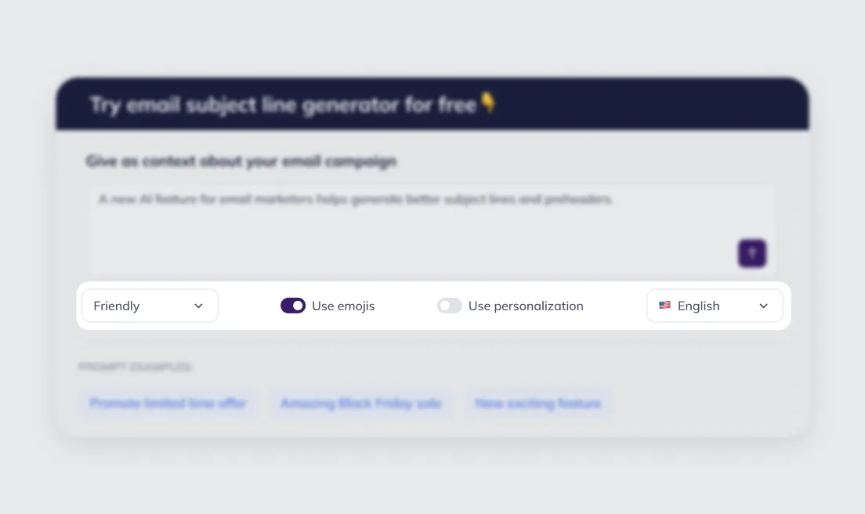Click the chevron arrow beside Friendly
Image resolution: width=865 pixels, height=514 pixels.
pyautogui.click(x=198, y=306)
